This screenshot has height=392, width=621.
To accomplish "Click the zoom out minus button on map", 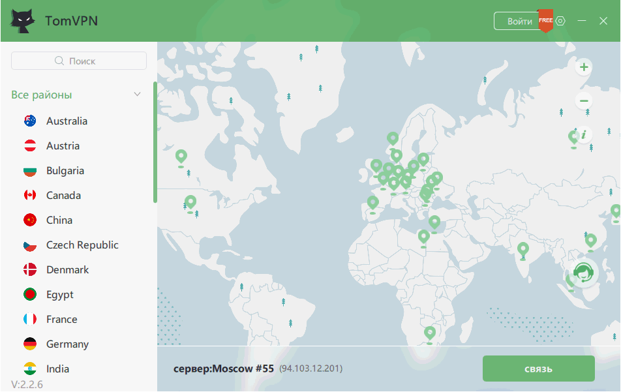I will click(x=584, y=101).
